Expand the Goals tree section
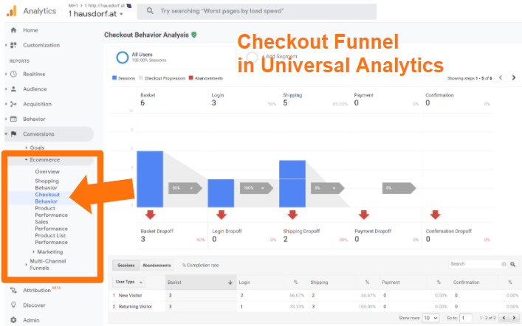522x326 pixels. pos(26,148)
